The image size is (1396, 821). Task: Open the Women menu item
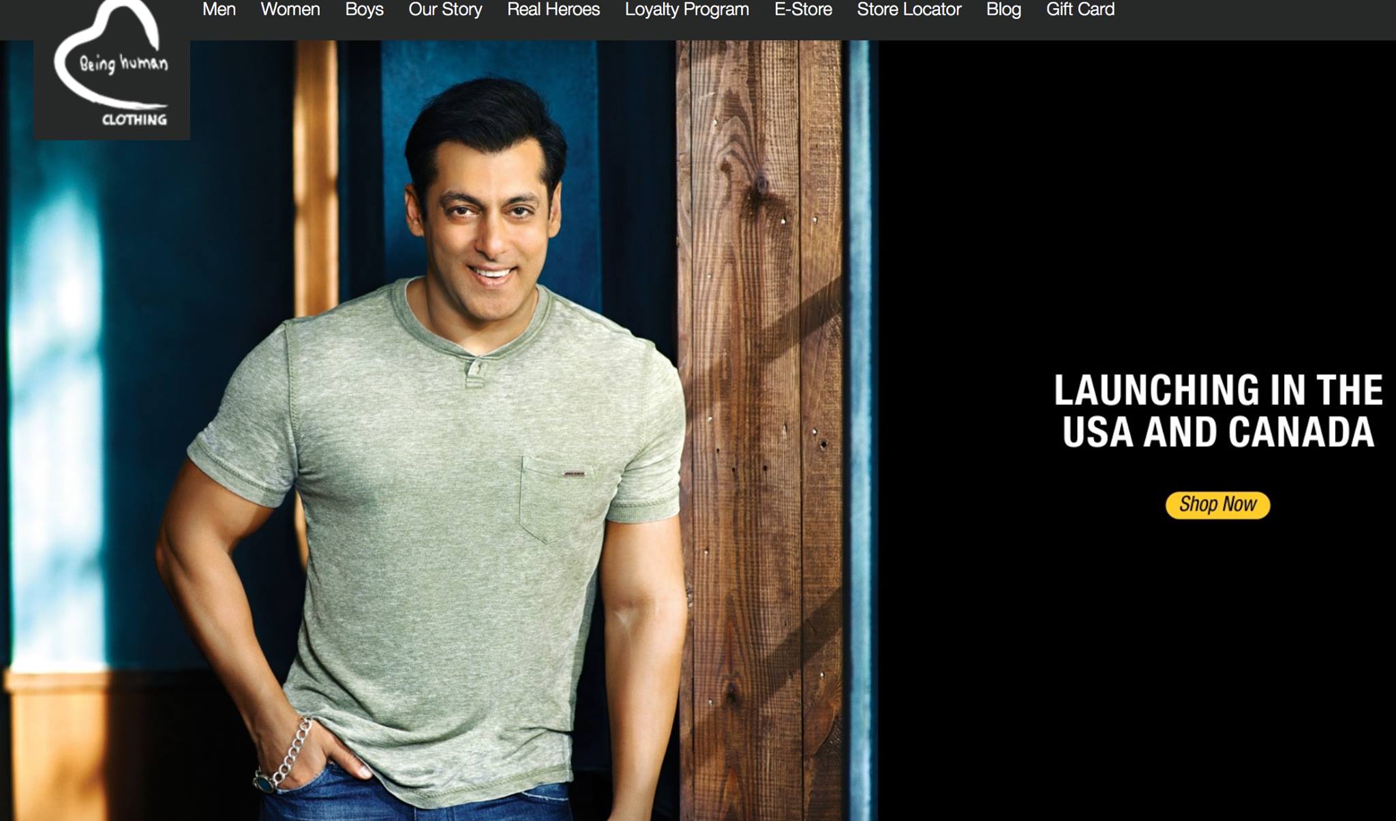290,10
